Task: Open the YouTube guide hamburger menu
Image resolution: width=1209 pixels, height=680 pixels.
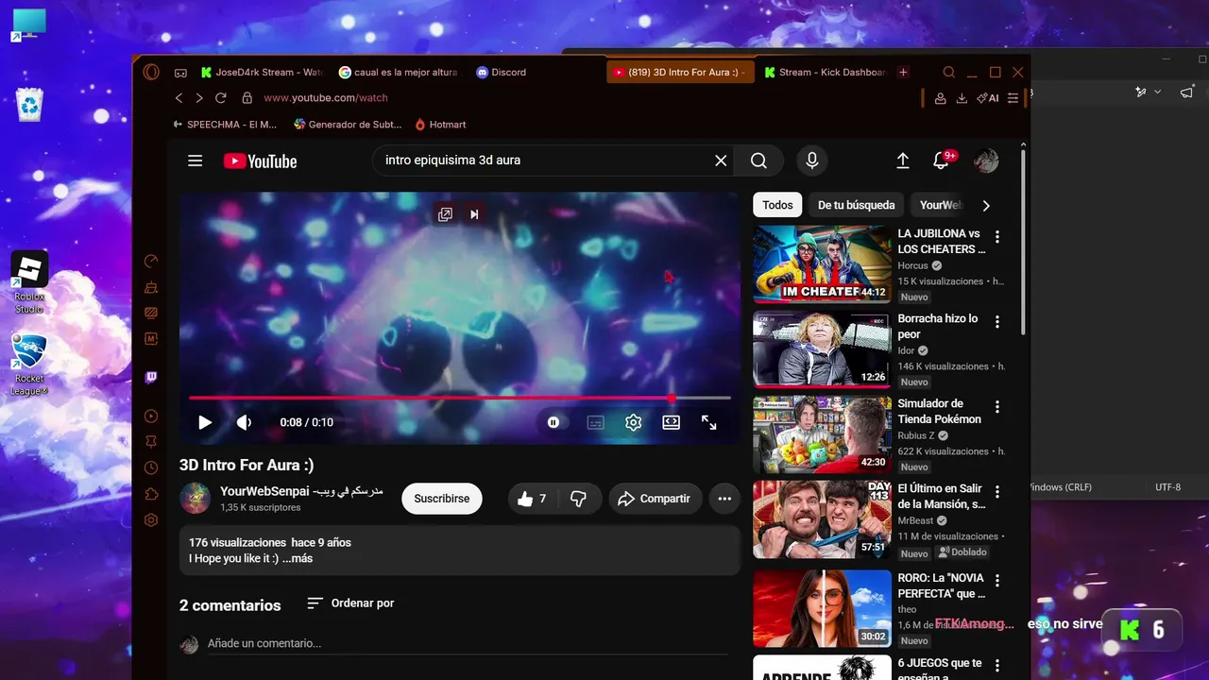Action: pos(196,161)
